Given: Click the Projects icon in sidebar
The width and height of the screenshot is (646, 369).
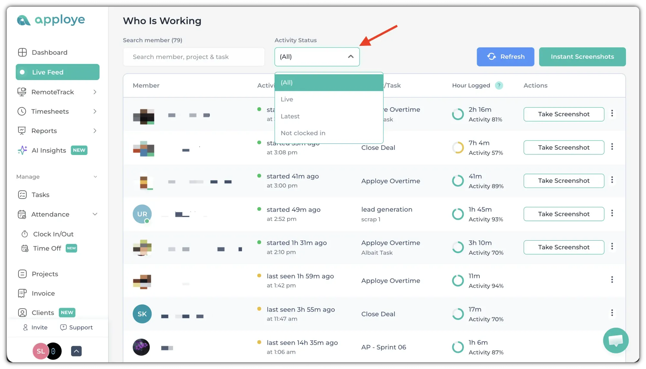Looking at the screenshot, I should [22, 274].
